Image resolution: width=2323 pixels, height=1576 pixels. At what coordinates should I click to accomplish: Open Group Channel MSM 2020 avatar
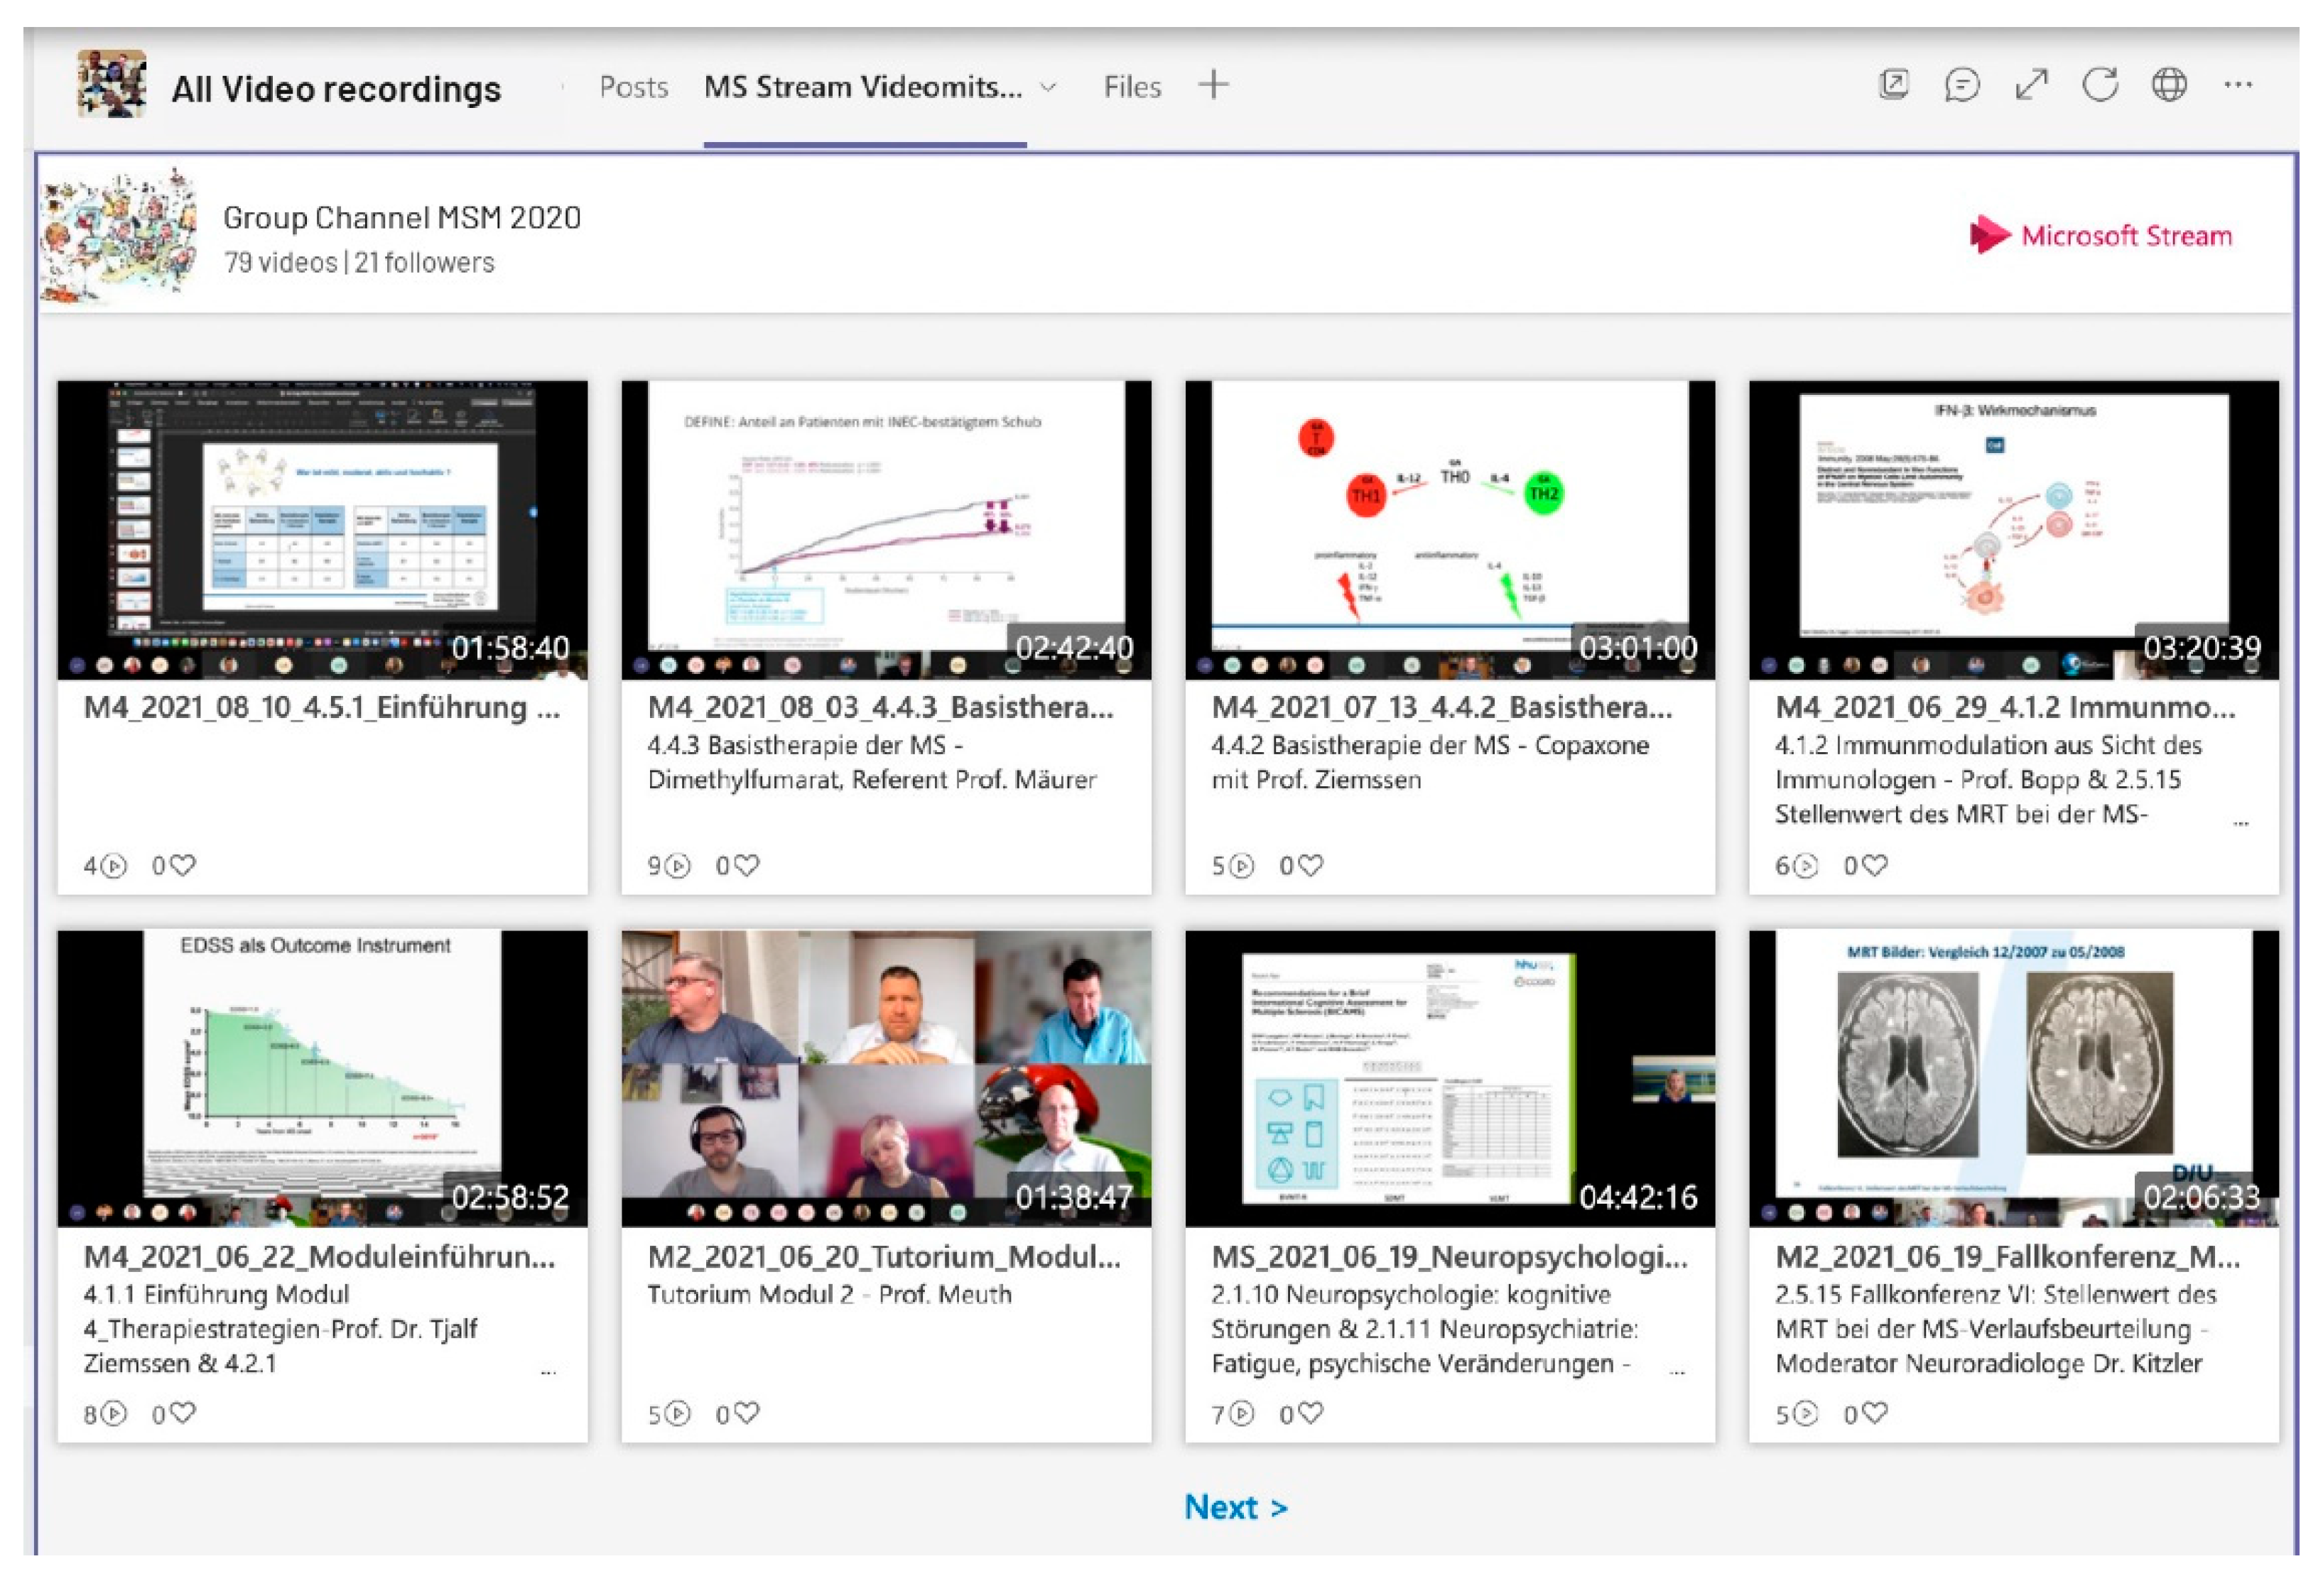point(118,236)
